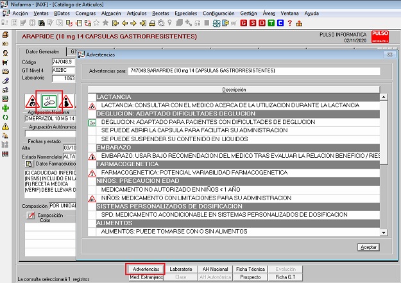Click the yellow right arrow toolbar icon

click(133, 23)
